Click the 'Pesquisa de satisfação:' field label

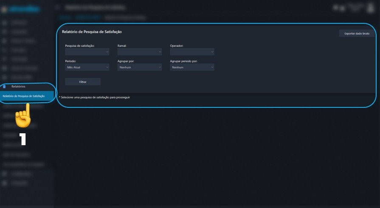pos(80,45)
